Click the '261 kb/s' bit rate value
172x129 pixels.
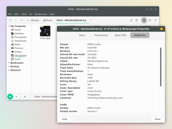click(92, 58)
